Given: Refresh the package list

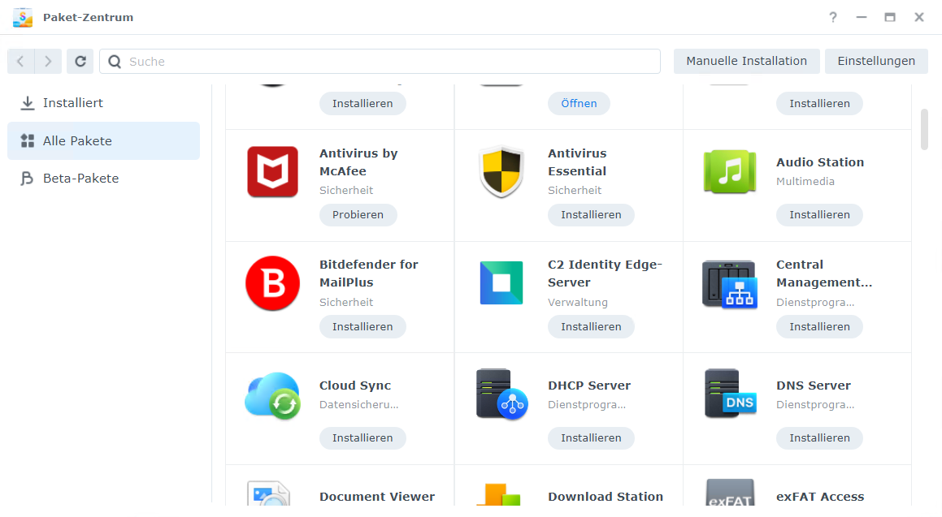Looking at the screenshot, I should pyautogui.click(x=80, y=61).
